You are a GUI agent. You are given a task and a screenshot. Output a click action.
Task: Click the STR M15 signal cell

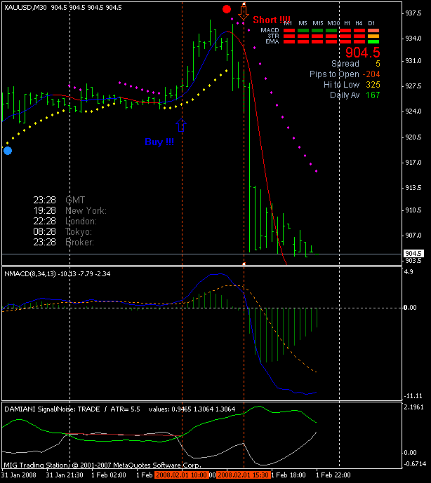pos(317,36)
